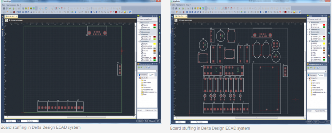The width and height of the screenshot is (332, 133).
Task: Enable the only-active-layer checkbox in the left layers panel
Action: click(x=138, y=20)
